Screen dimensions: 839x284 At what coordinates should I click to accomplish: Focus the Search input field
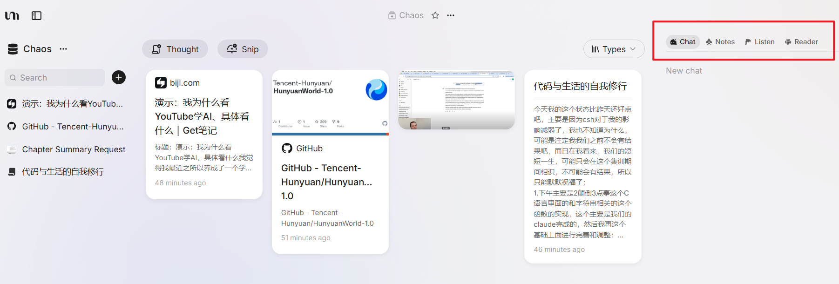point(55,78)
